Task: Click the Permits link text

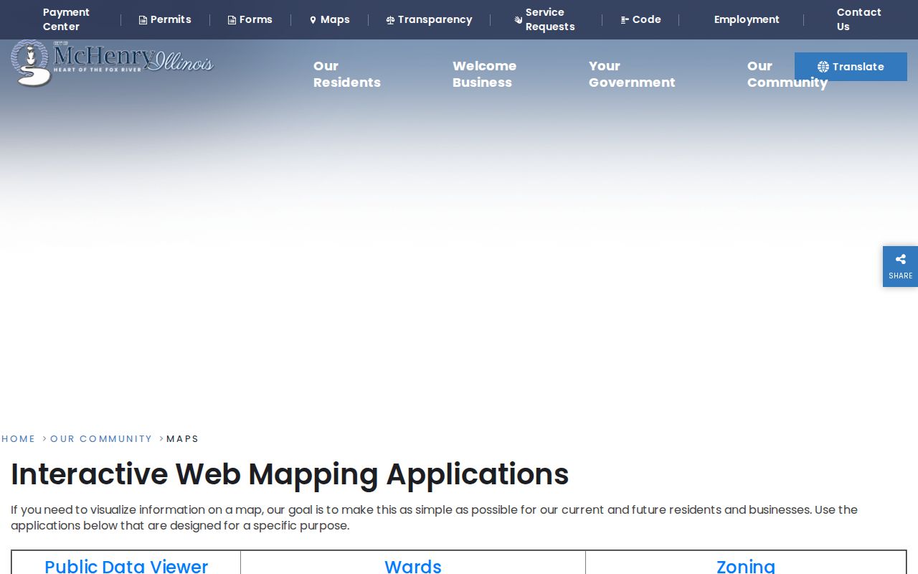Action: tap(171, 19)
